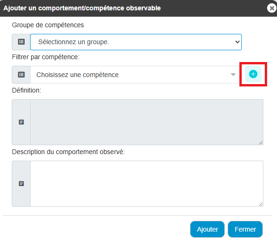Click the resize handle of the Définition box
Screen dimensions: 277x241
pyautogui.click(x=261, y=142)
